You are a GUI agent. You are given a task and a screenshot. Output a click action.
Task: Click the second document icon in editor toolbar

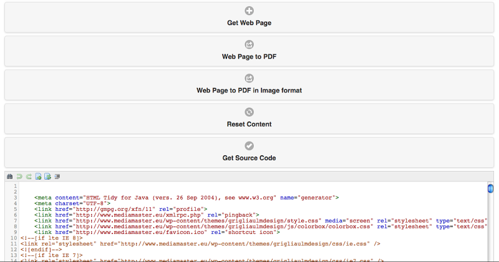(47, 177)
